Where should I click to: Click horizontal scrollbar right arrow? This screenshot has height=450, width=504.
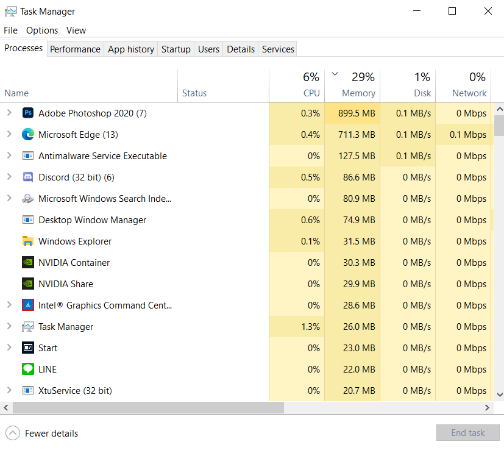(487, 407)
